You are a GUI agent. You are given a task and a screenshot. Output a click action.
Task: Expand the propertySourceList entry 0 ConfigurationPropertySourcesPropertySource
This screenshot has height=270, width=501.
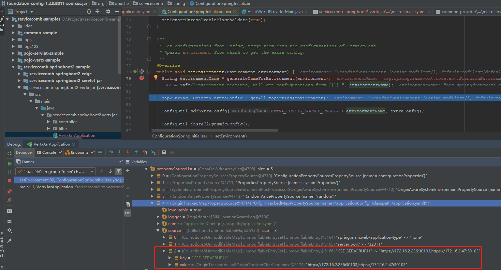coord(152,176)
